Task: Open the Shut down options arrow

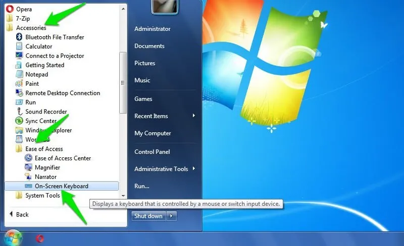Action: coord(172,216)
